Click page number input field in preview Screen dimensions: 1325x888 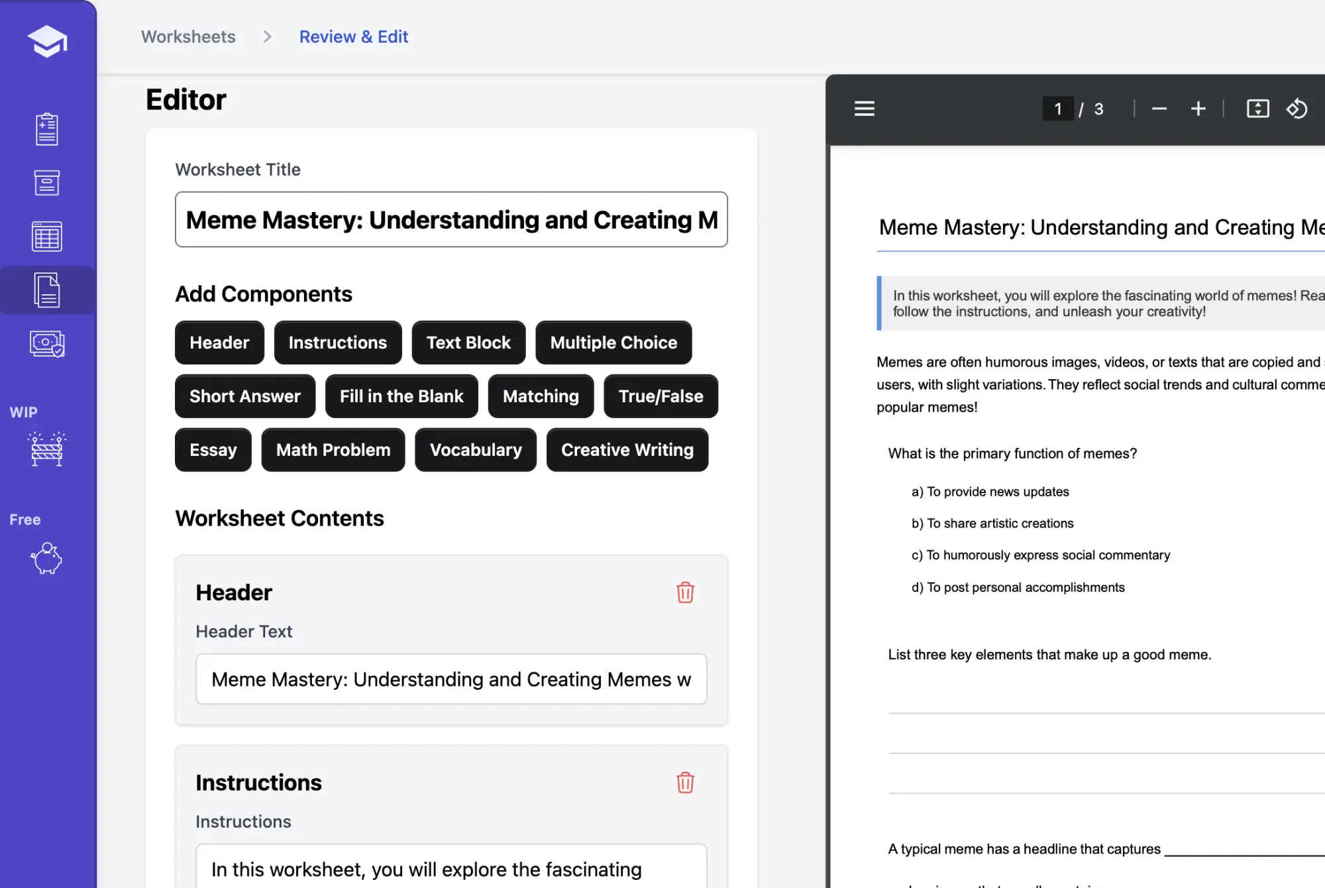tap(1057, 107)
